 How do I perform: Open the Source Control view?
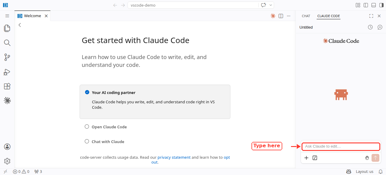click(7, 57)
